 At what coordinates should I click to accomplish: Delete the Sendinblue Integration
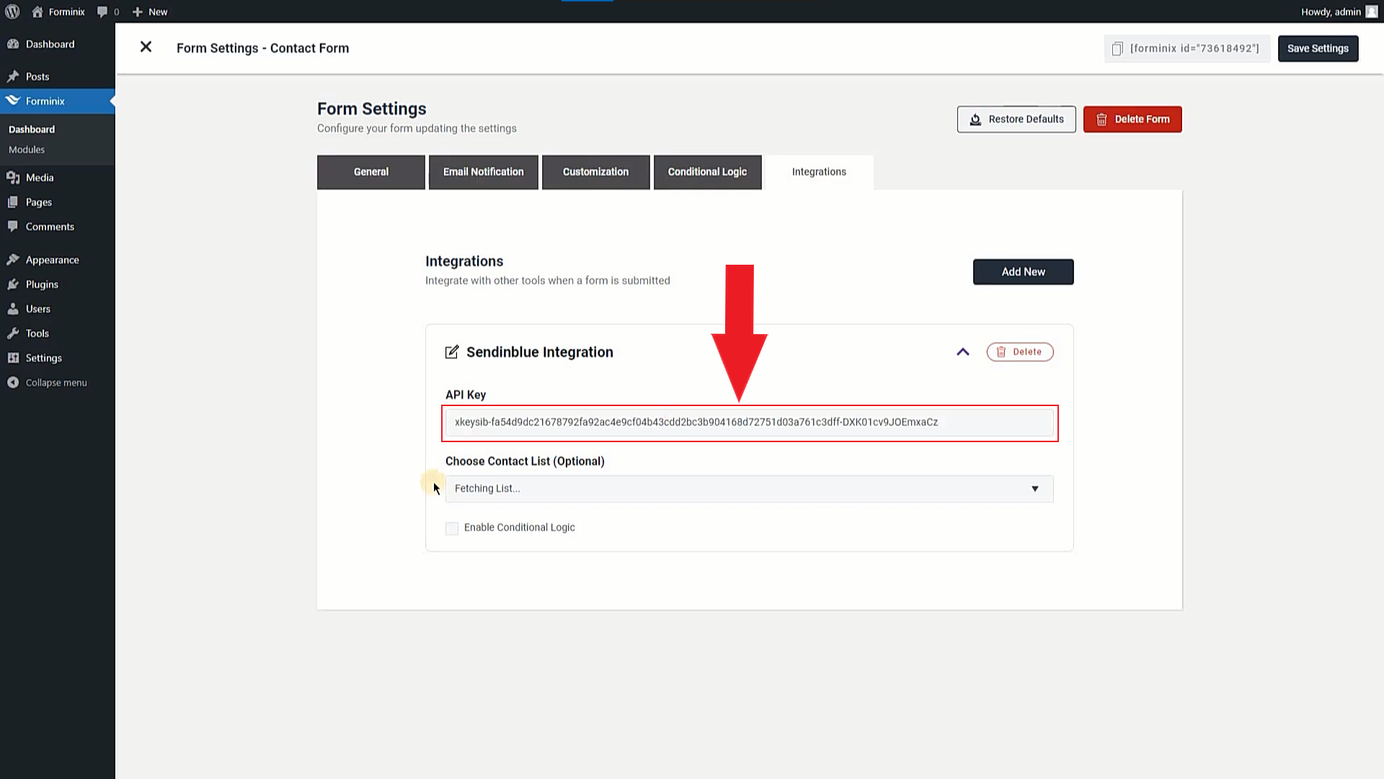(1020, 352)
